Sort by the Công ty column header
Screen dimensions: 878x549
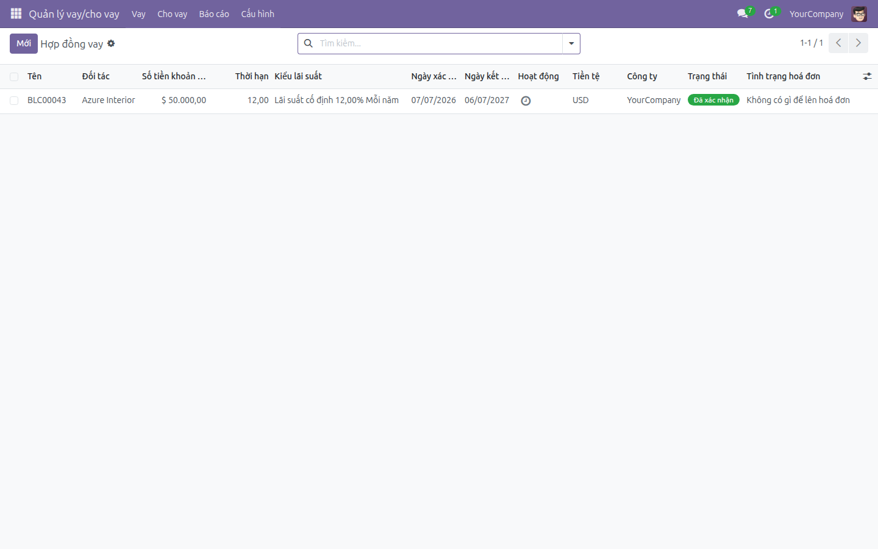pos(642,76)
